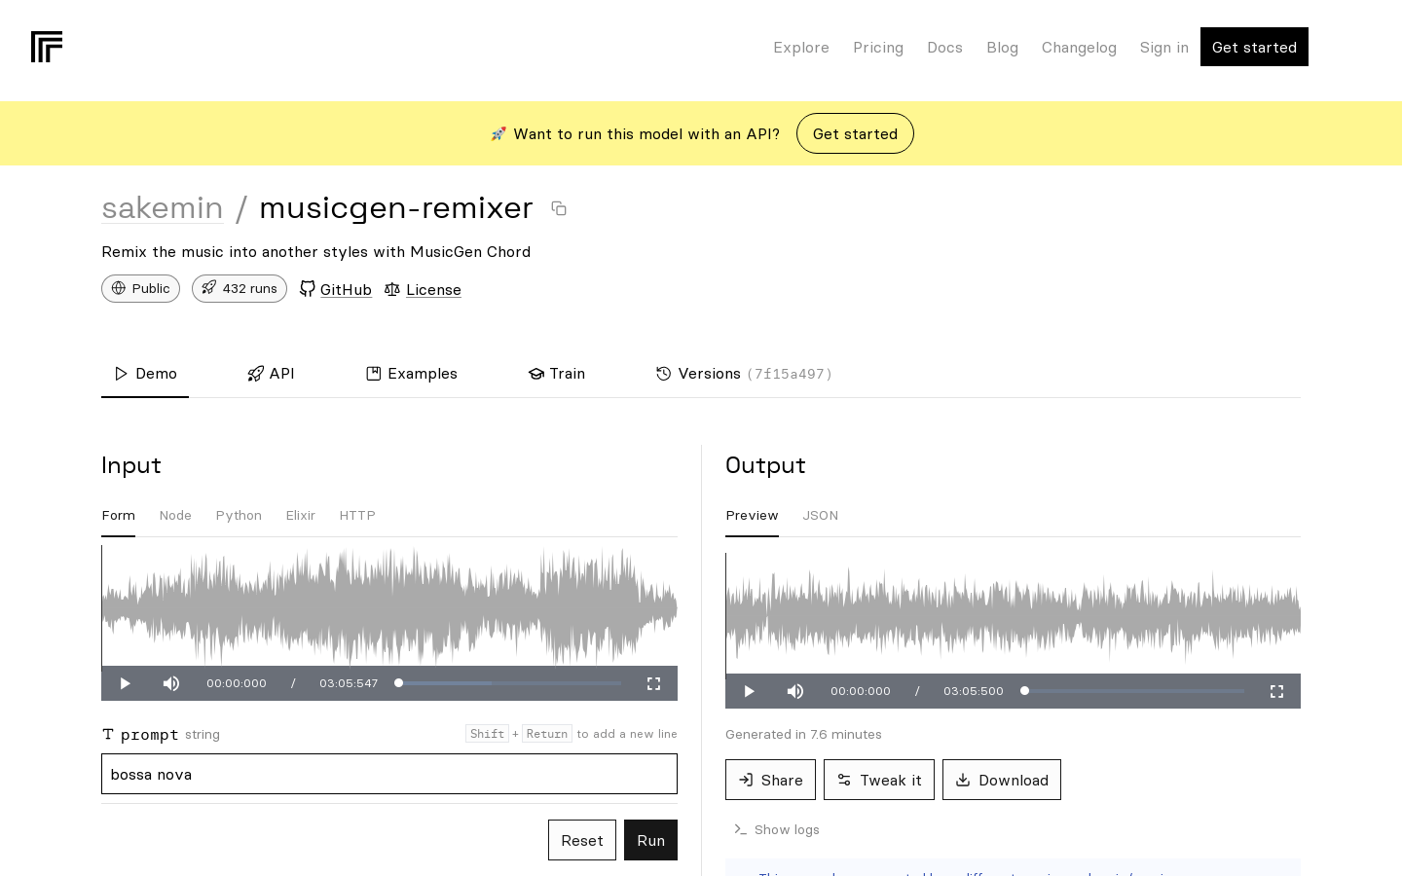The width and height of the screenshot is (1402, 876).
Task: Select the Elixir code tab
Action: coord(300,516)
